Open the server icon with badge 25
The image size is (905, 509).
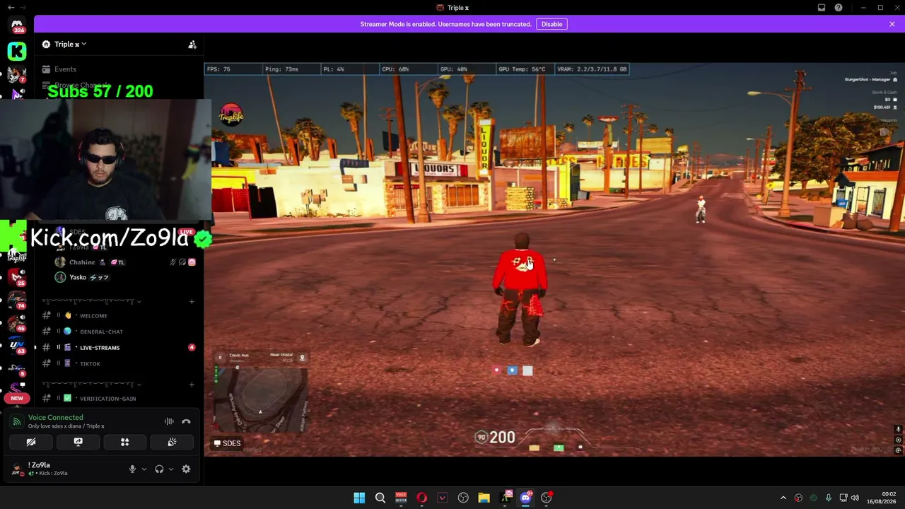click(x=17, y=278)
